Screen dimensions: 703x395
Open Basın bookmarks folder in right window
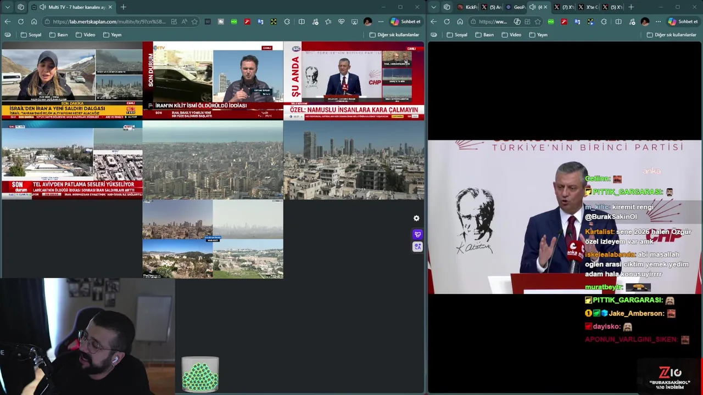click(x=484, y=35)
